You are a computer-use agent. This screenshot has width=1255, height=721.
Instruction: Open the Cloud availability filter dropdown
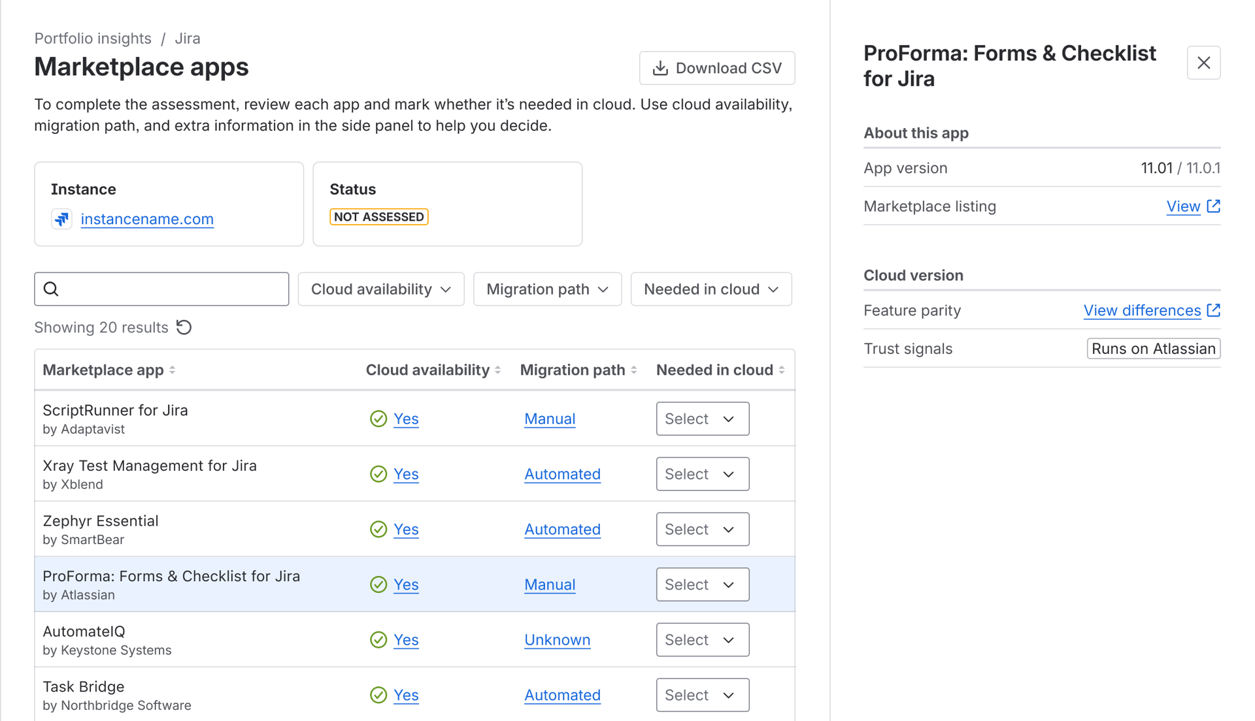tap(380, 289)
